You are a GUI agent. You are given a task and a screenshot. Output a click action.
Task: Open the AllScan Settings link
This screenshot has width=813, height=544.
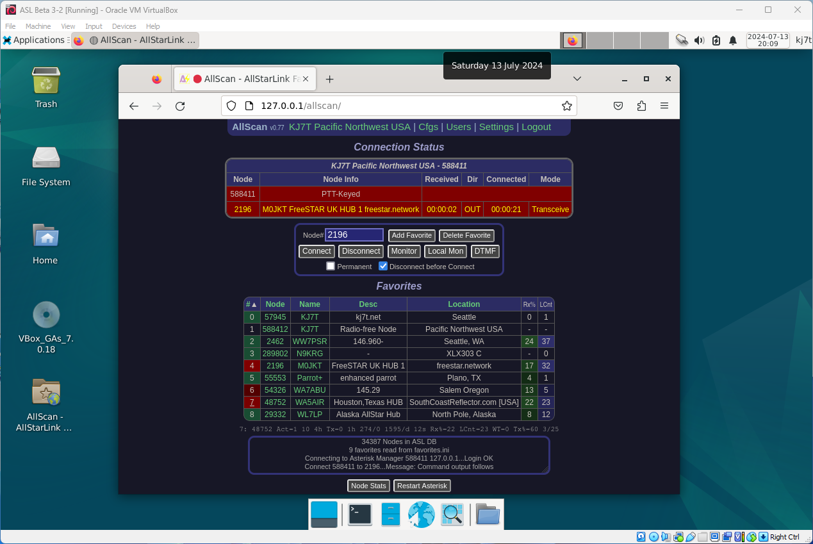pyautogui.click(x=496, y=127)
